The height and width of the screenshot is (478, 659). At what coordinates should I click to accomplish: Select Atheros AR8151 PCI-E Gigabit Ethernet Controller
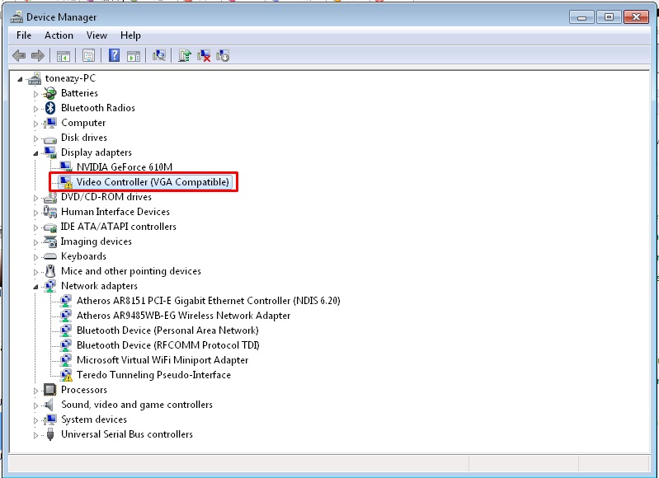click(x=209, y=301)
